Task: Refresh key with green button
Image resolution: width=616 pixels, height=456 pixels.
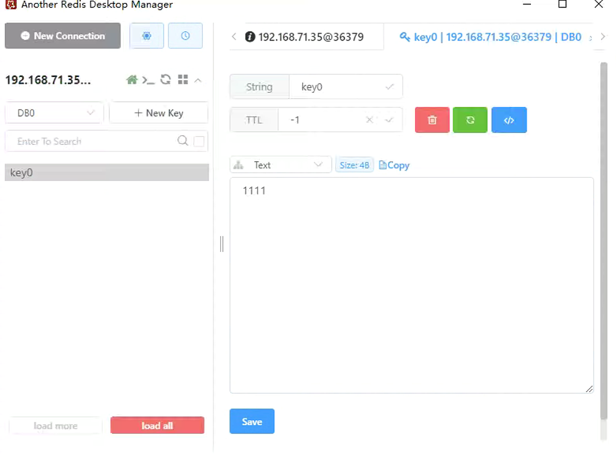Action: click(x=470, y=120)
